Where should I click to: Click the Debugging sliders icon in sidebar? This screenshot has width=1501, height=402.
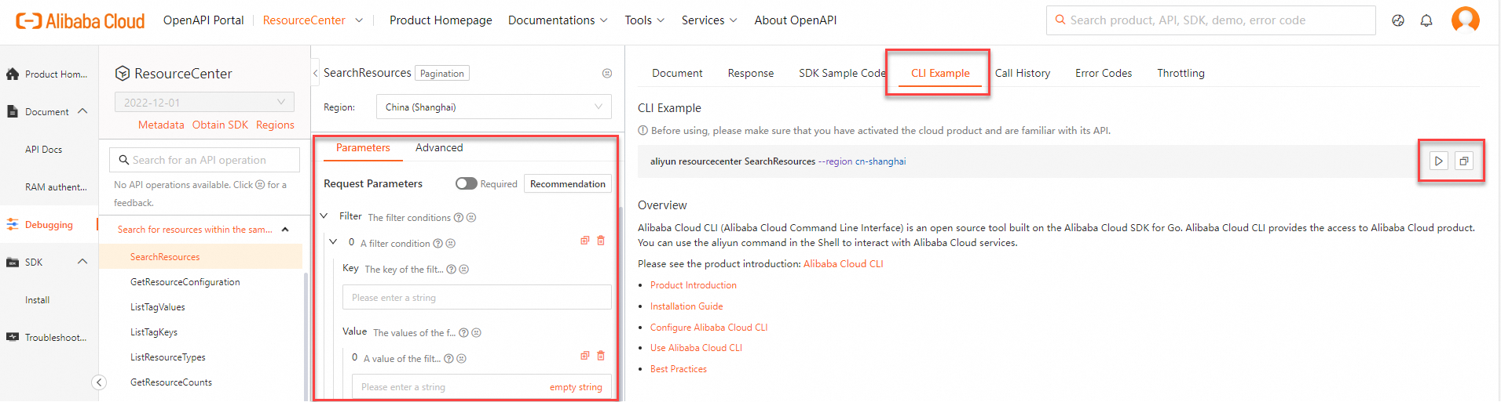click(x=13, y=225)
